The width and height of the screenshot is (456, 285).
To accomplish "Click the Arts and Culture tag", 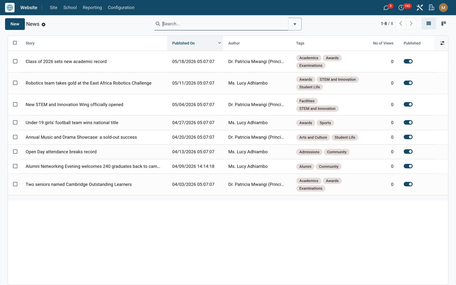I will click(313, 137).
